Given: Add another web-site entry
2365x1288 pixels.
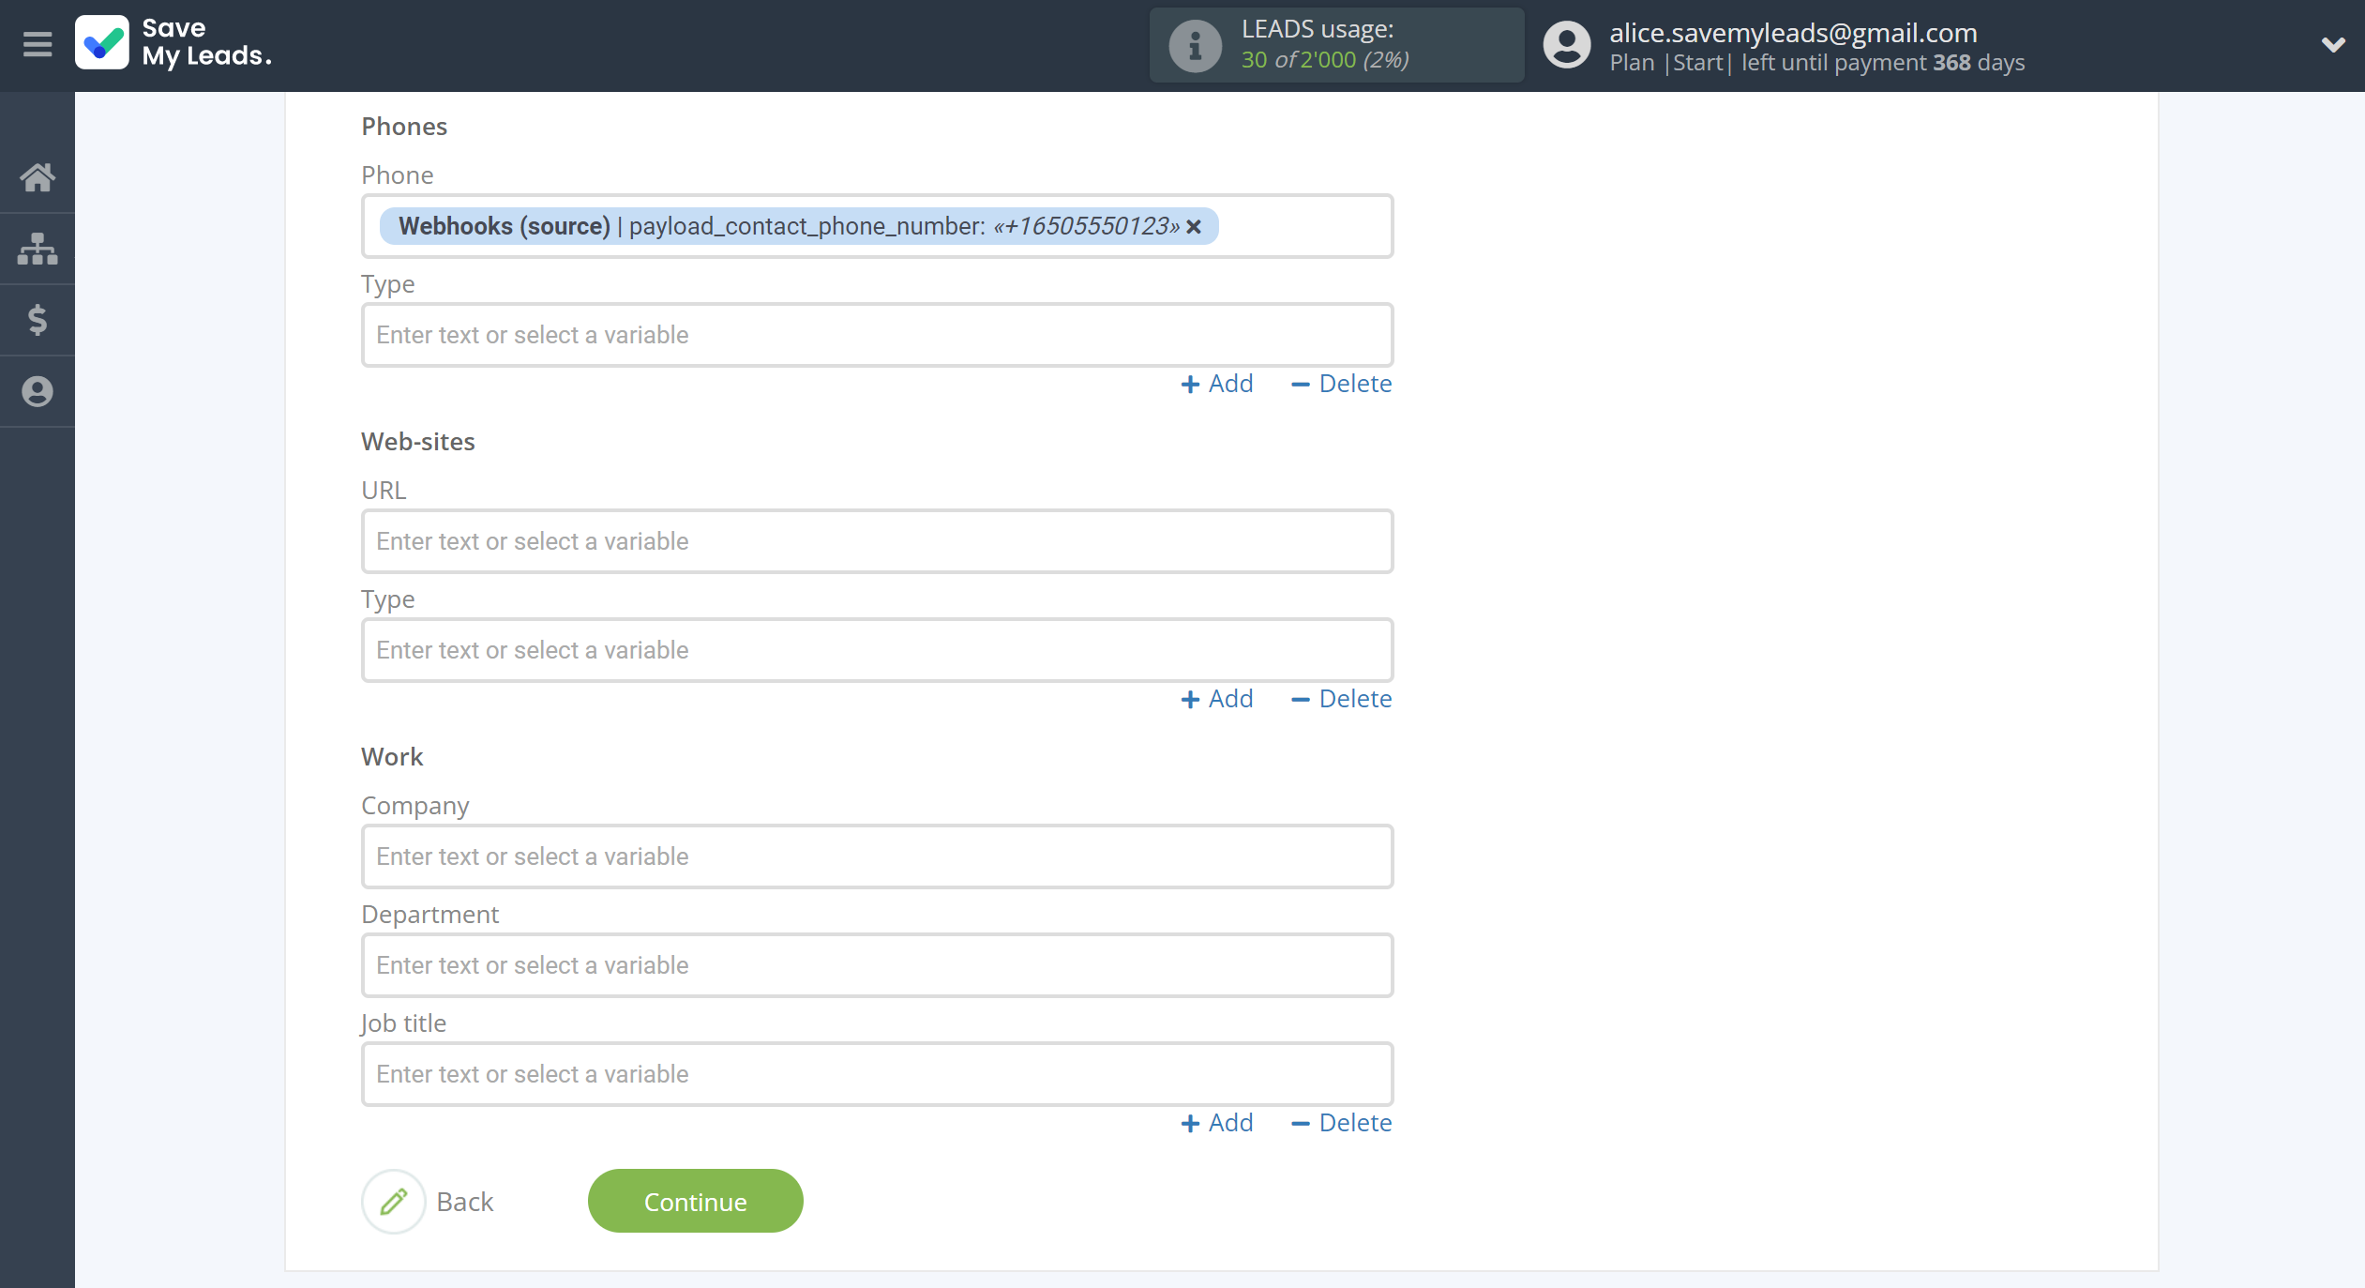Looking at the screenshot, I should tap(1216, 699).
